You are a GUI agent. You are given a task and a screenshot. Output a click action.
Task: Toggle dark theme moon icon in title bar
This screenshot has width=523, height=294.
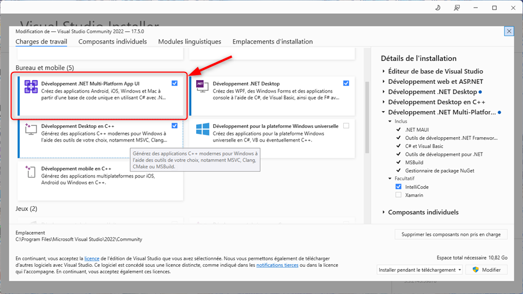click(x=437, y=8)
